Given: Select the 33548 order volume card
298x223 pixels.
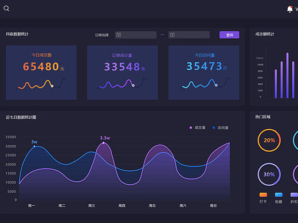Looking at the screenshot, I should pos(123,73).
